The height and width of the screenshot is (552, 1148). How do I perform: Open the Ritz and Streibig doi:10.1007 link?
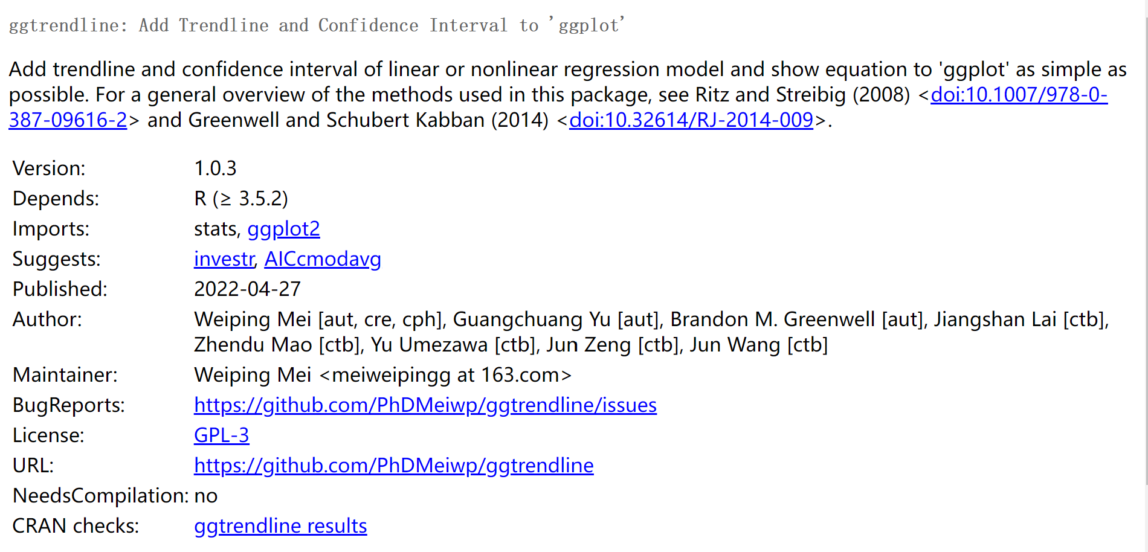pos(1019,95)
